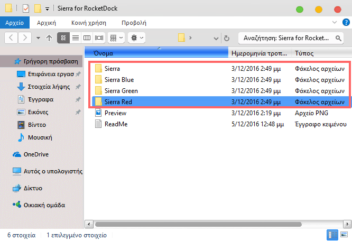Screen dimensions: 352x241
Task: Click the forward navigation arrow
Action: [x=25, y=38]
